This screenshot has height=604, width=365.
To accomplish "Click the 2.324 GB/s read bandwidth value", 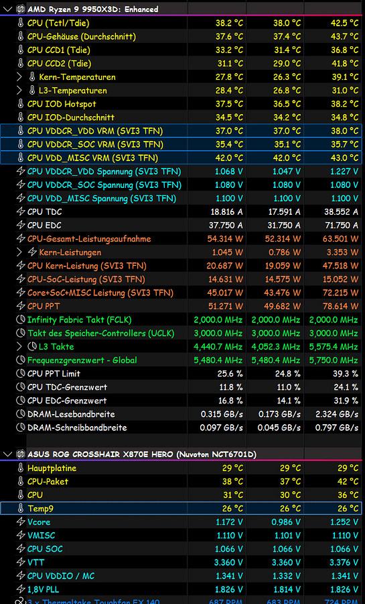I will click(x=337, y=414).
